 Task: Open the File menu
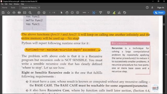tap(2, 4)
